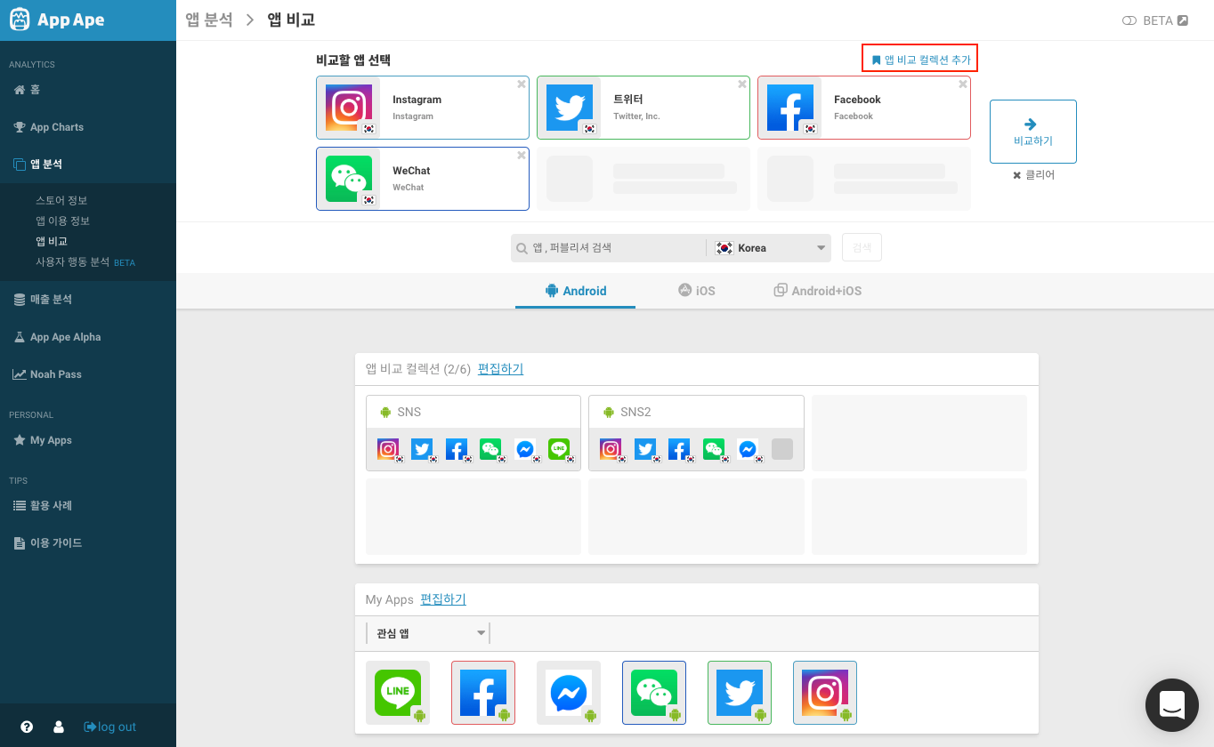This screenshot has height=747, width=1214.
Task: Click 앱 비교 컬렉션 추가 link
Action: [x=920, y=59]
